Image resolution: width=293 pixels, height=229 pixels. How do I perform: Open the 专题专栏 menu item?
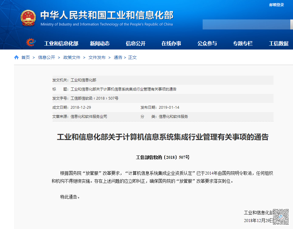(242, 43)
